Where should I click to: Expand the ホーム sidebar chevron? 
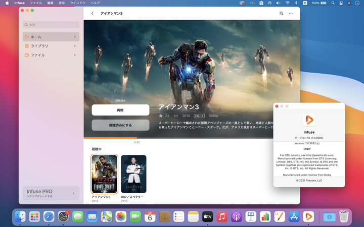click(75, 37)
